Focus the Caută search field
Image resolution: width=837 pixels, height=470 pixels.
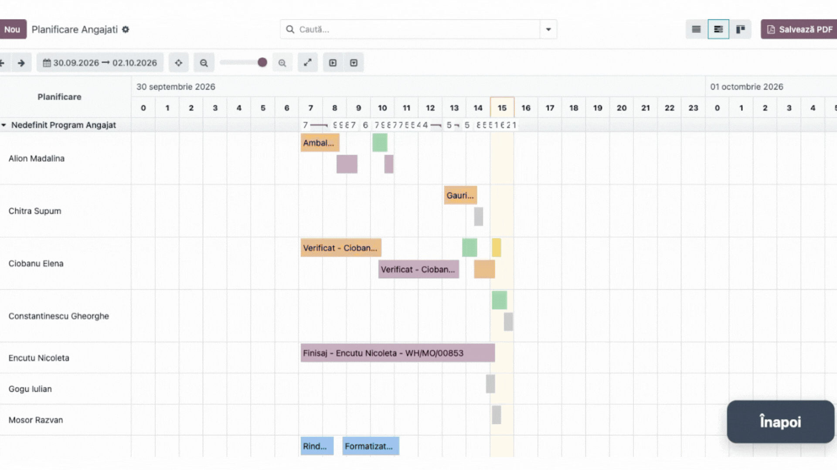pyautogui.click(x=410, y=29)
